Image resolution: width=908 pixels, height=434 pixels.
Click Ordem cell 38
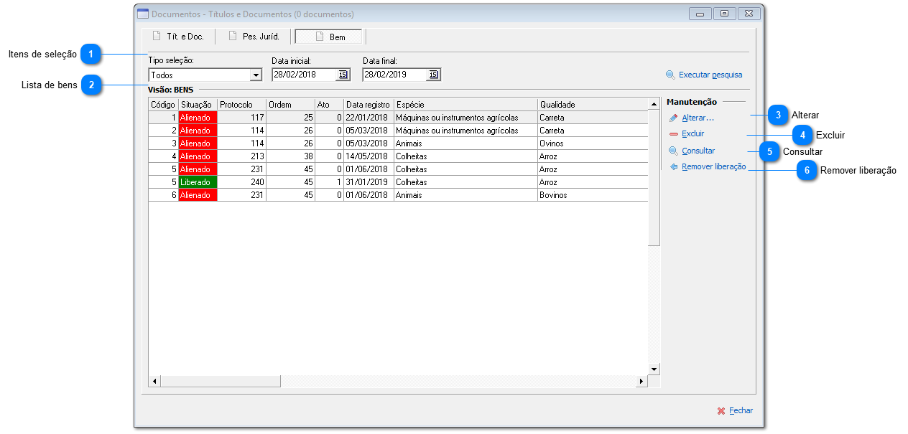[290, 156]
